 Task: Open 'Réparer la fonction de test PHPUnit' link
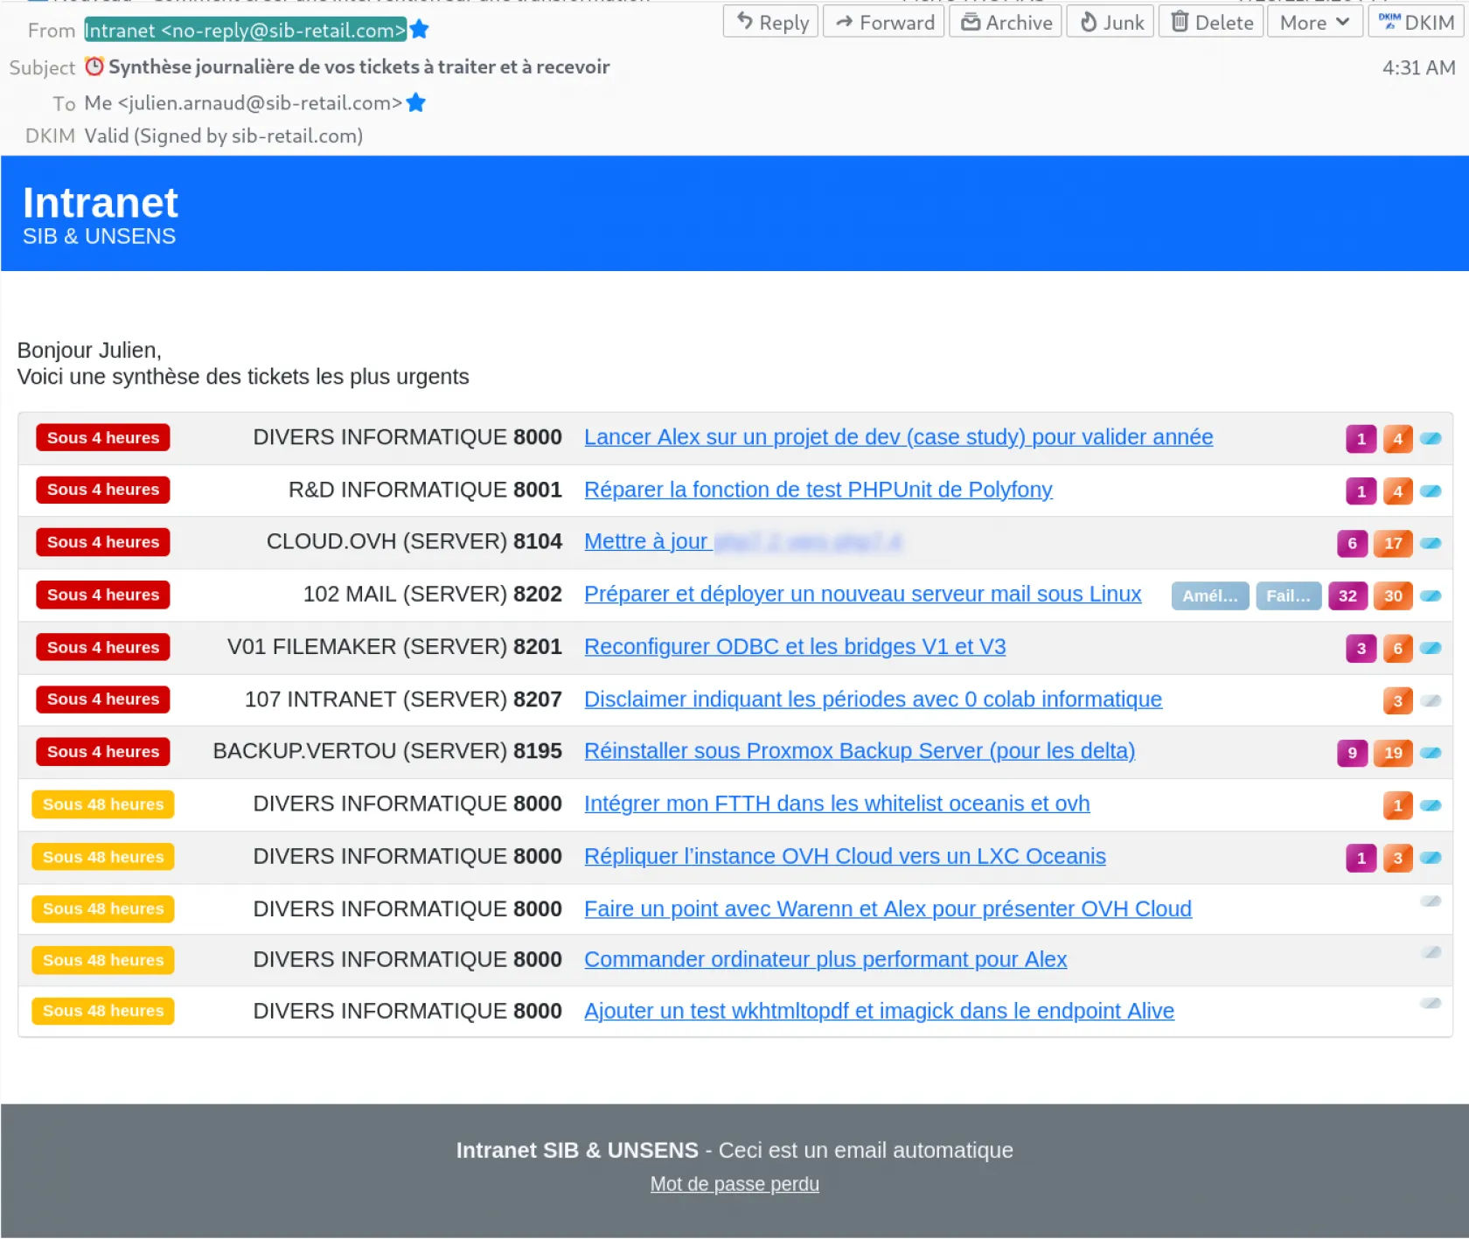tap(818, 490)
